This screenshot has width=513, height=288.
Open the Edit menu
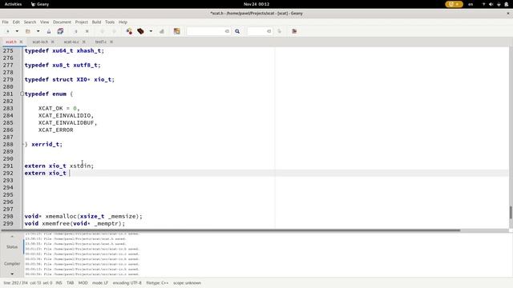pyautogui.click(x=16, y=22)
